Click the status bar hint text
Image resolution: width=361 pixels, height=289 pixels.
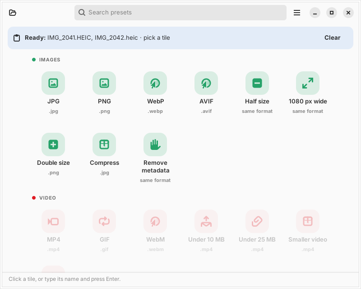pyautogui.click(x=65, y=279)
